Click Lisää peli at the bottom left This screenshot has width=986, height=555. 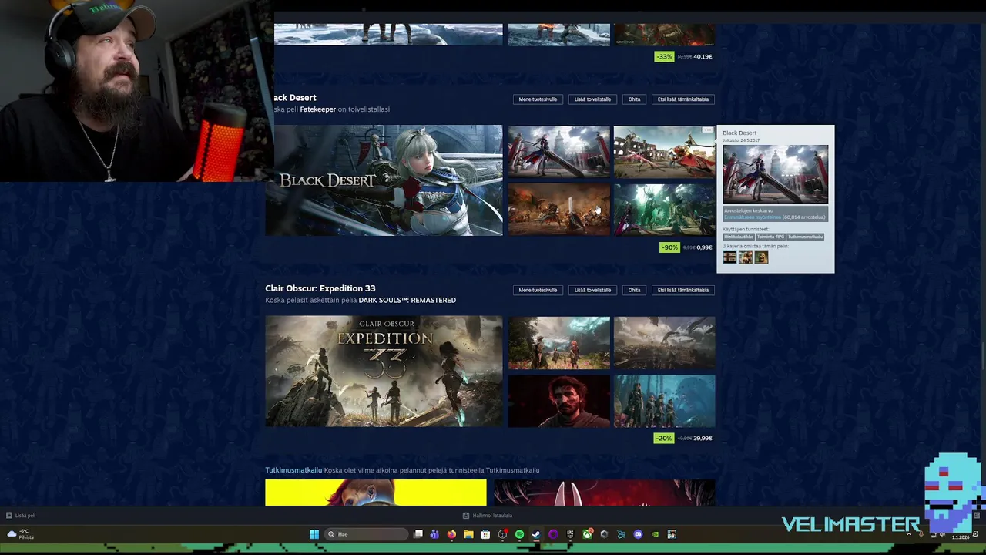click(25, 515)
